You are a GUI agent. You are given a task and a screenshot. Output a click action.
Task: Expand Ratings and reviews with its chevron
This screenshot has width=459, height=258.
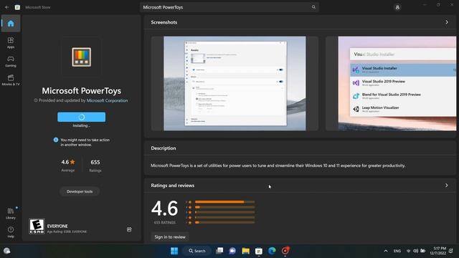click(x=446, y=186)
